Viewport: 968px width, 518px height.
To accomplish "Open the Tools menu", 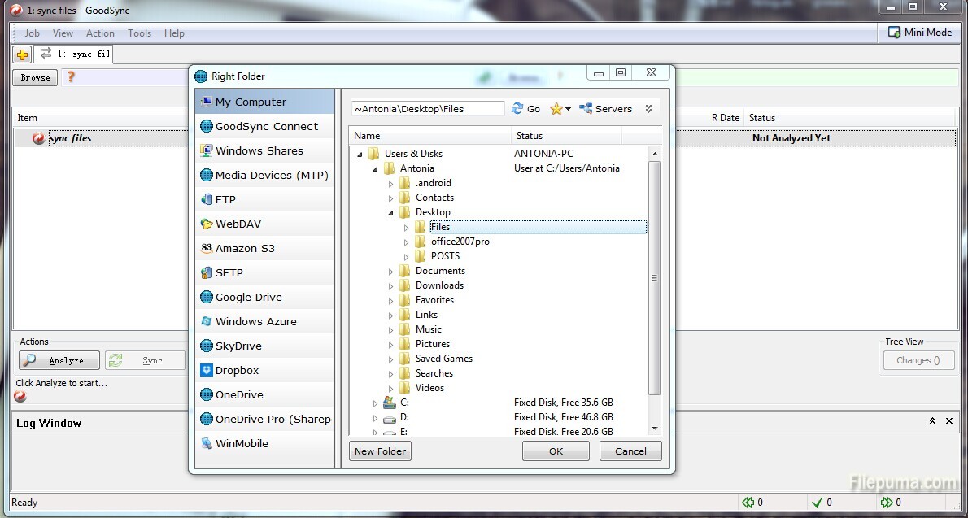I will [139, 33].
